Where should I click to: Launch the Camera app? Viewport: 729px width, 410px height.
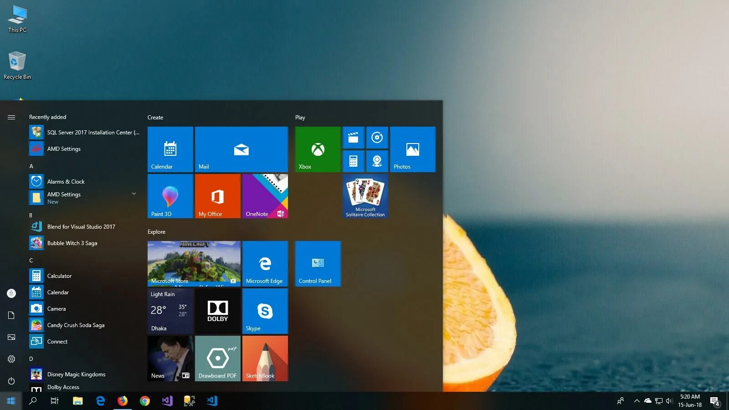click(x=85, y=309)
